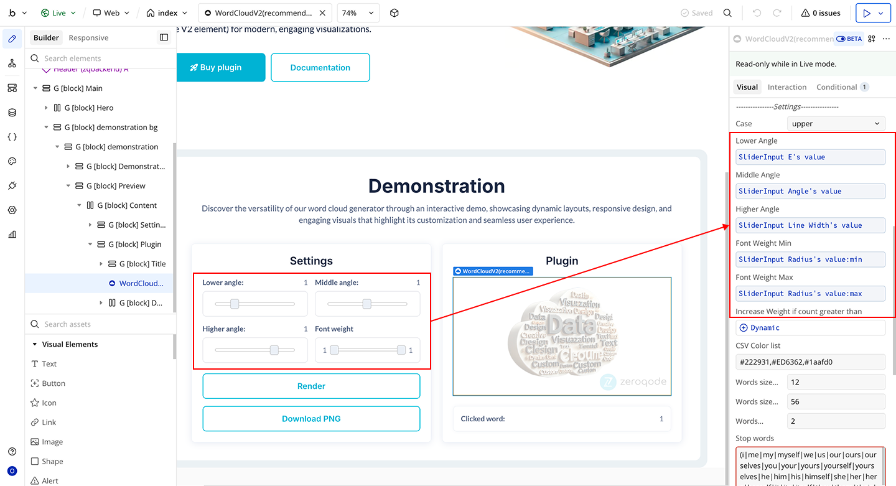Select the Conditional tab
Image resolution: width=896 pixels, height=486 pixels.
(x=842, y=87)
